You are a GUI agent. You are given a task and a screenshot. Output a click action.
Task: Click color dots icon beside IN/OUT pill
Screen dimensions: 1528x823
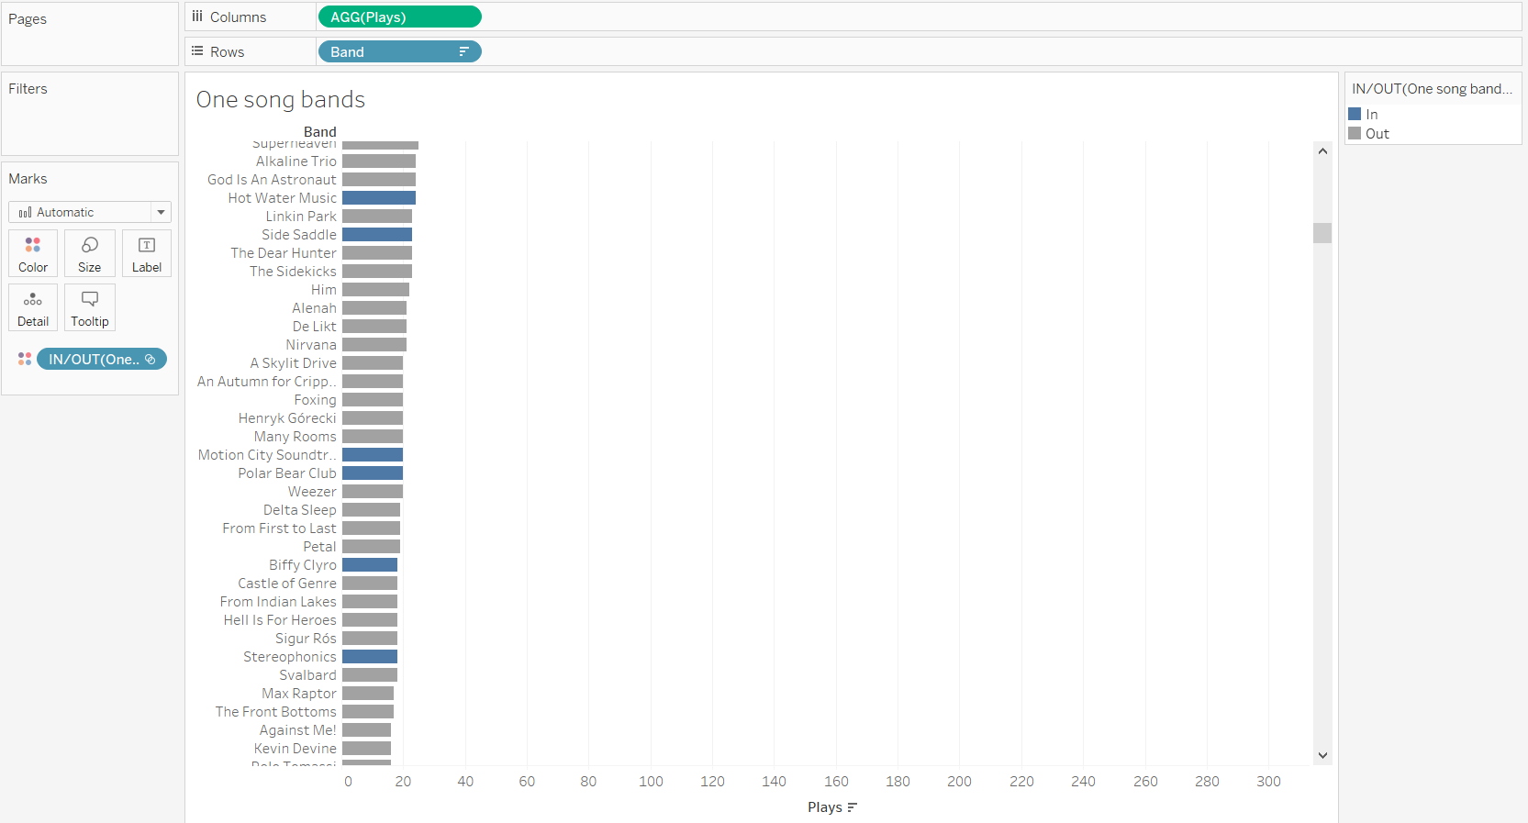25,359
